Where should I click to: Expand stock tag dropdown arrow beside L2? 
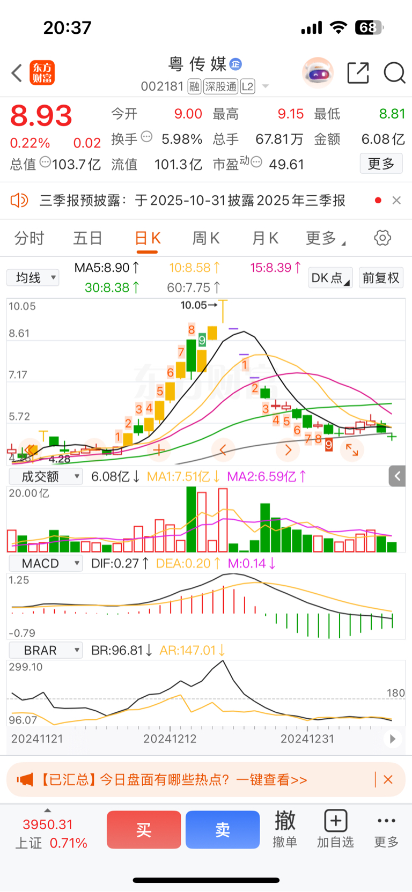click(265, 87)
